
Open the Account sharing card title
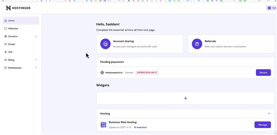tap(123, 41)
